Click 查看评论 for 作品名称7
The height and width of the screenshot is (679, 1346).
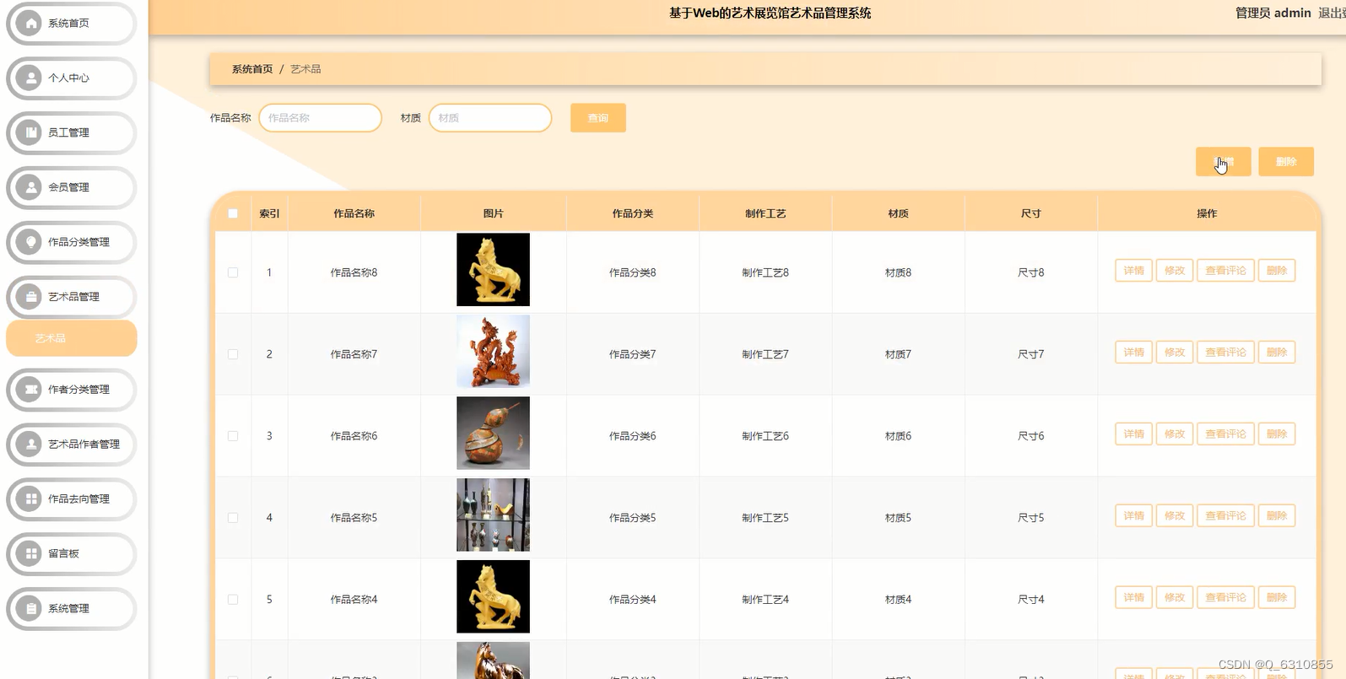(x=1225, y=353)
